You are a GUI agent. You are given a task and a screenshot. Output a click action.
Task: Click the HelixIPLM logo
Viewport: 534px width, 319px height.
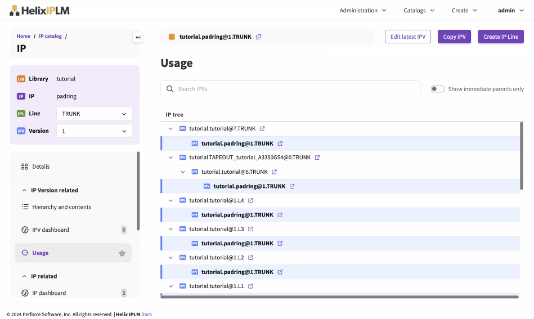pyautogui.click(x=39, y=10)
